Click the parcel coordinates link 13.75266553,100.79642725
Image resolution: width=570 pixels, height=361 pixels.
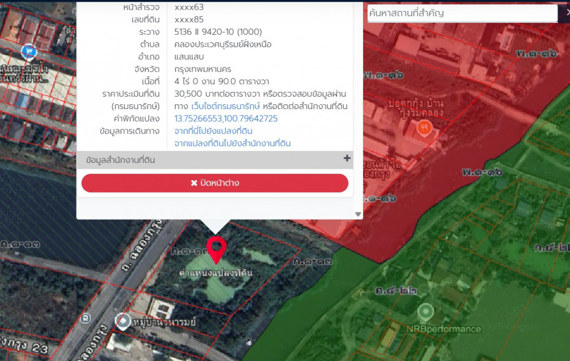pyautogui.click(x=226, y=118)
